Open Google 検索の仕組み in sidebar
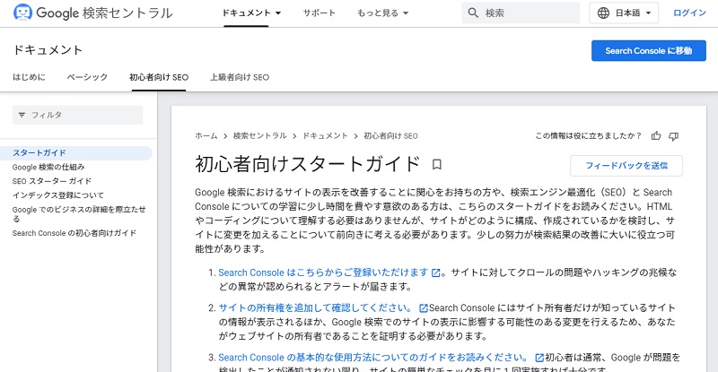 coord(48,167)
